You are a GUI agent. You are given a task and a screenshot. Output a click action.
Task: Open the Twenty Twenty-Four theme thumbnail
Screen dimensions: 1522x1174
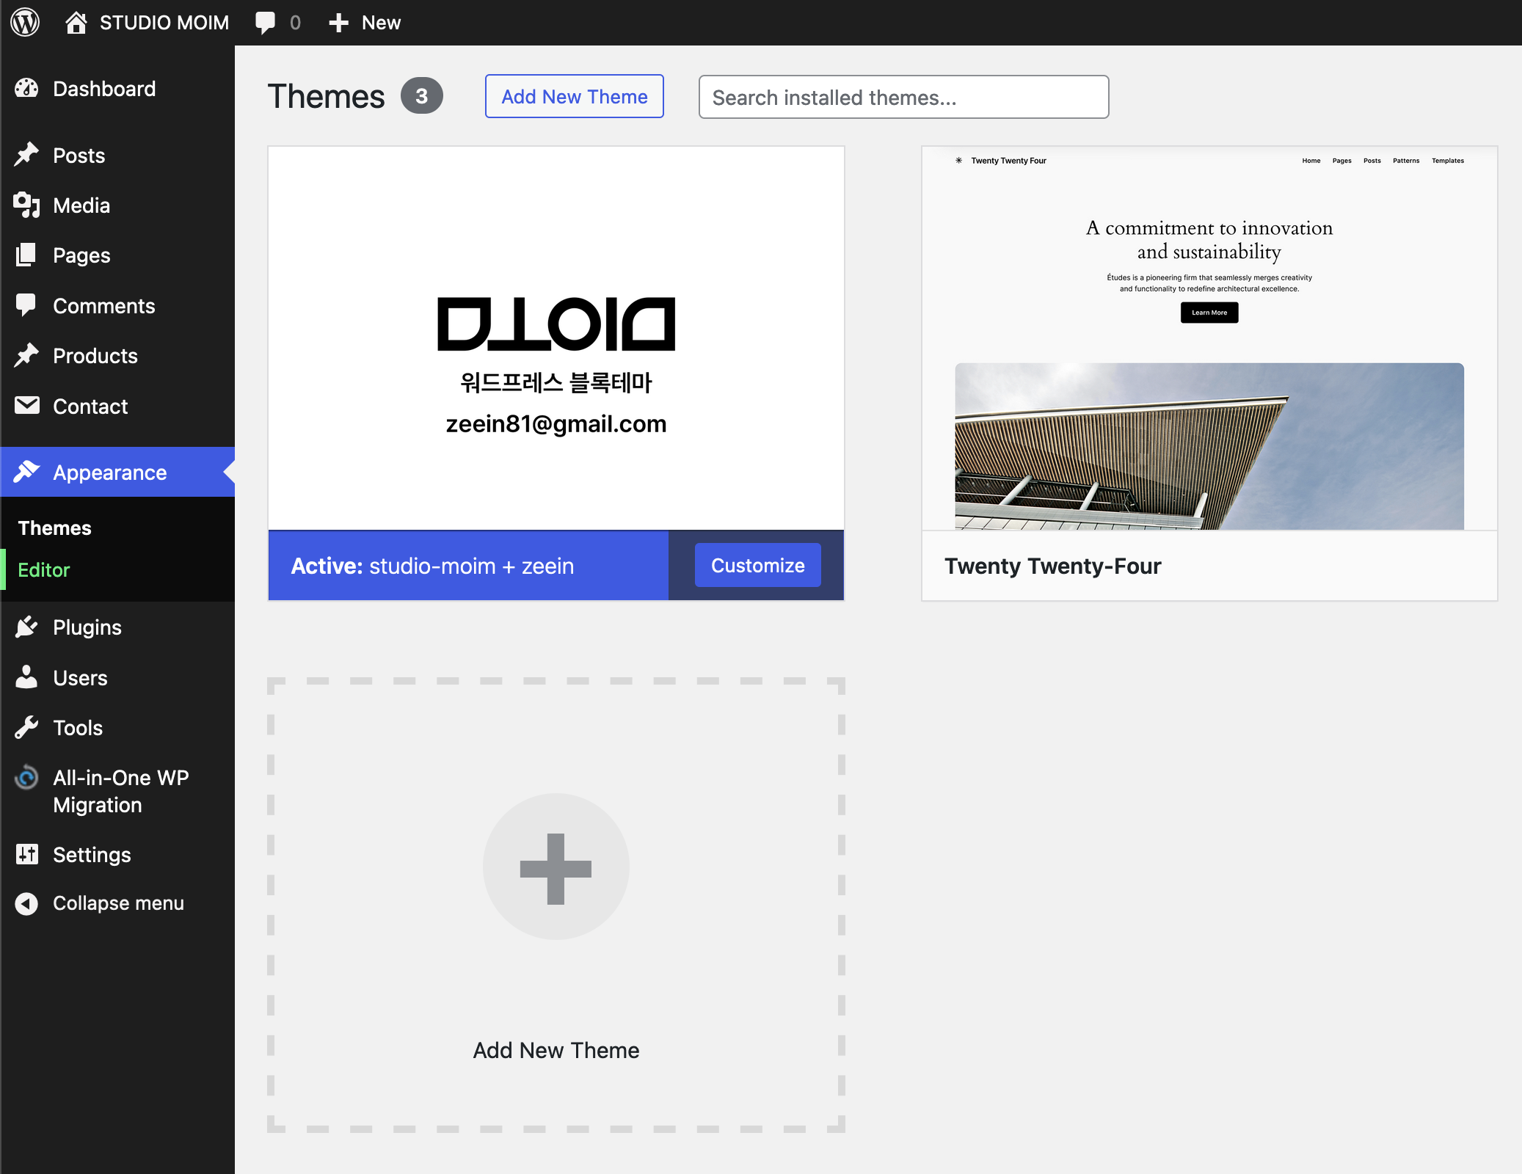point(1209,338)
